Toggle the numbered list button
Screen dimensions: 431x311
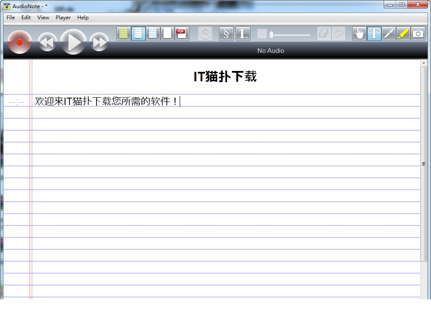[x=243, y=34]
